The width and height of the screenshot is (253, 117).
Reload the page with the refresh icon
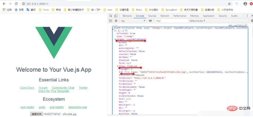coord(16,4)
